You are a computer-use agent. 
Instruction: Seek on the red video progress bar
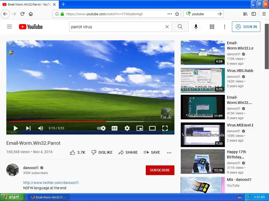click(x=90, y=121)
